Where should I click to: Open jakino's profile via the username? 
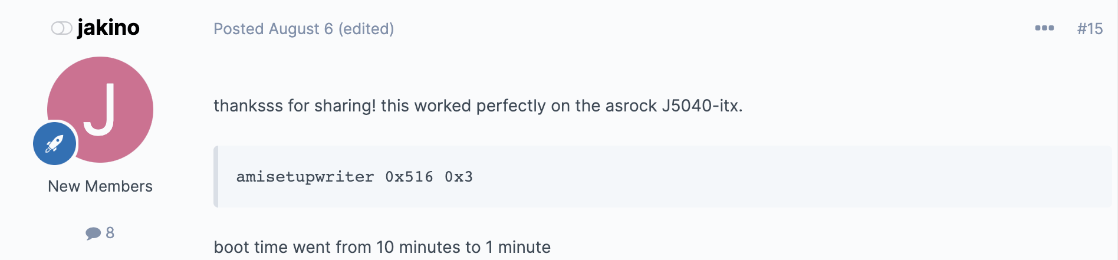[108, 28]
